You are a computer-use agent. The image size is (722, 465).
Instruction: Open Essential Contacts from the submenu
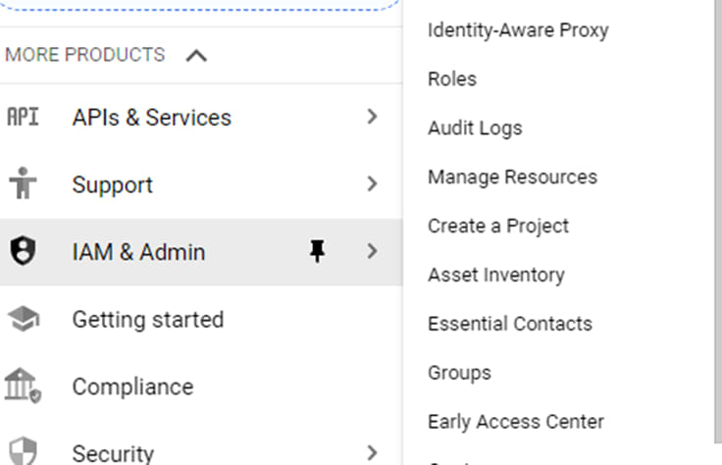510,324
